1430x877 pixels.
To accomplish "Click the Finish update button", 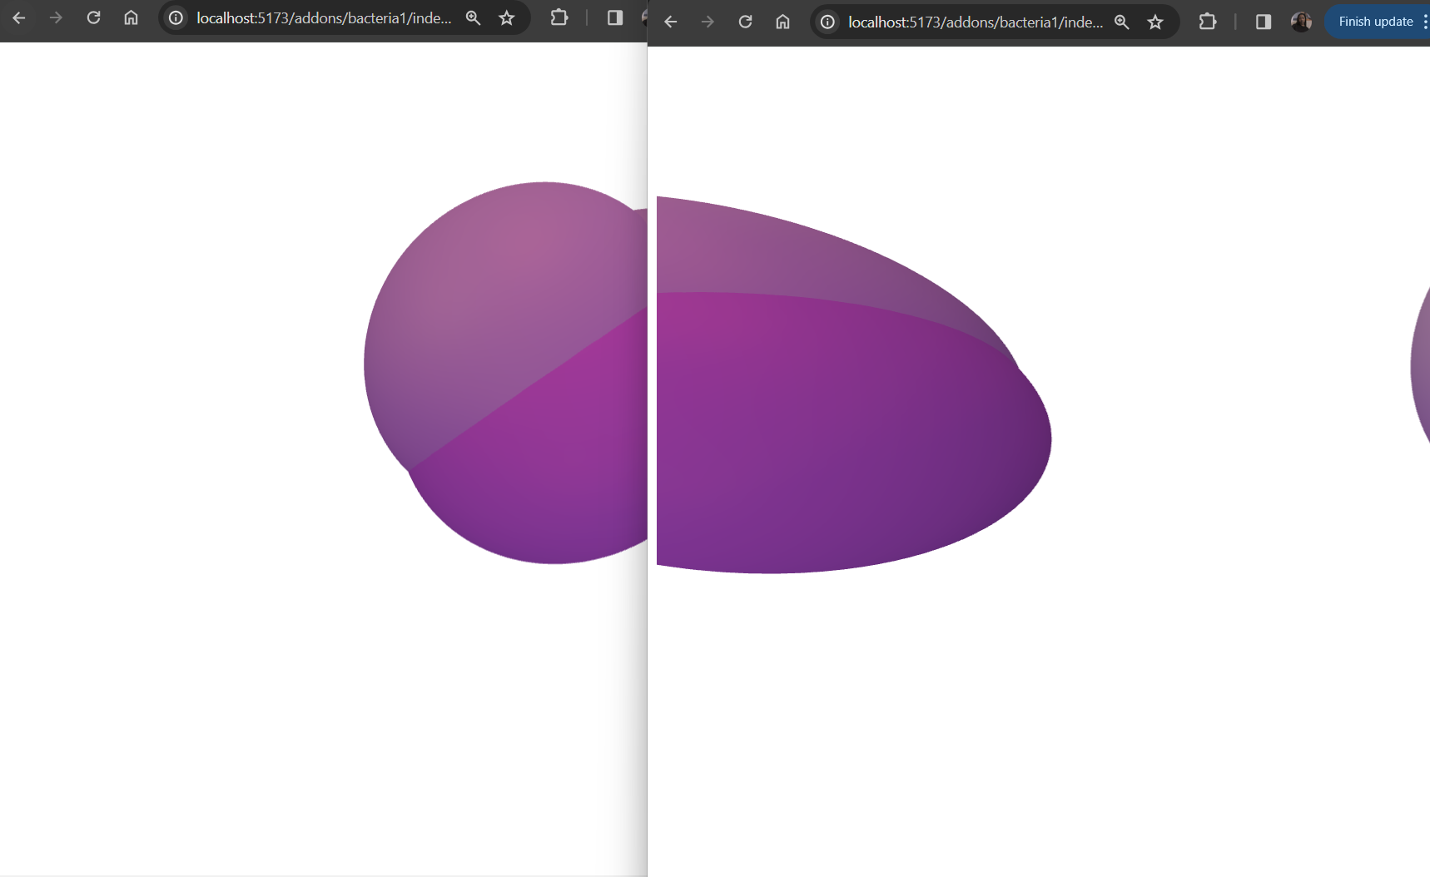I will [x=1375, y=22].
